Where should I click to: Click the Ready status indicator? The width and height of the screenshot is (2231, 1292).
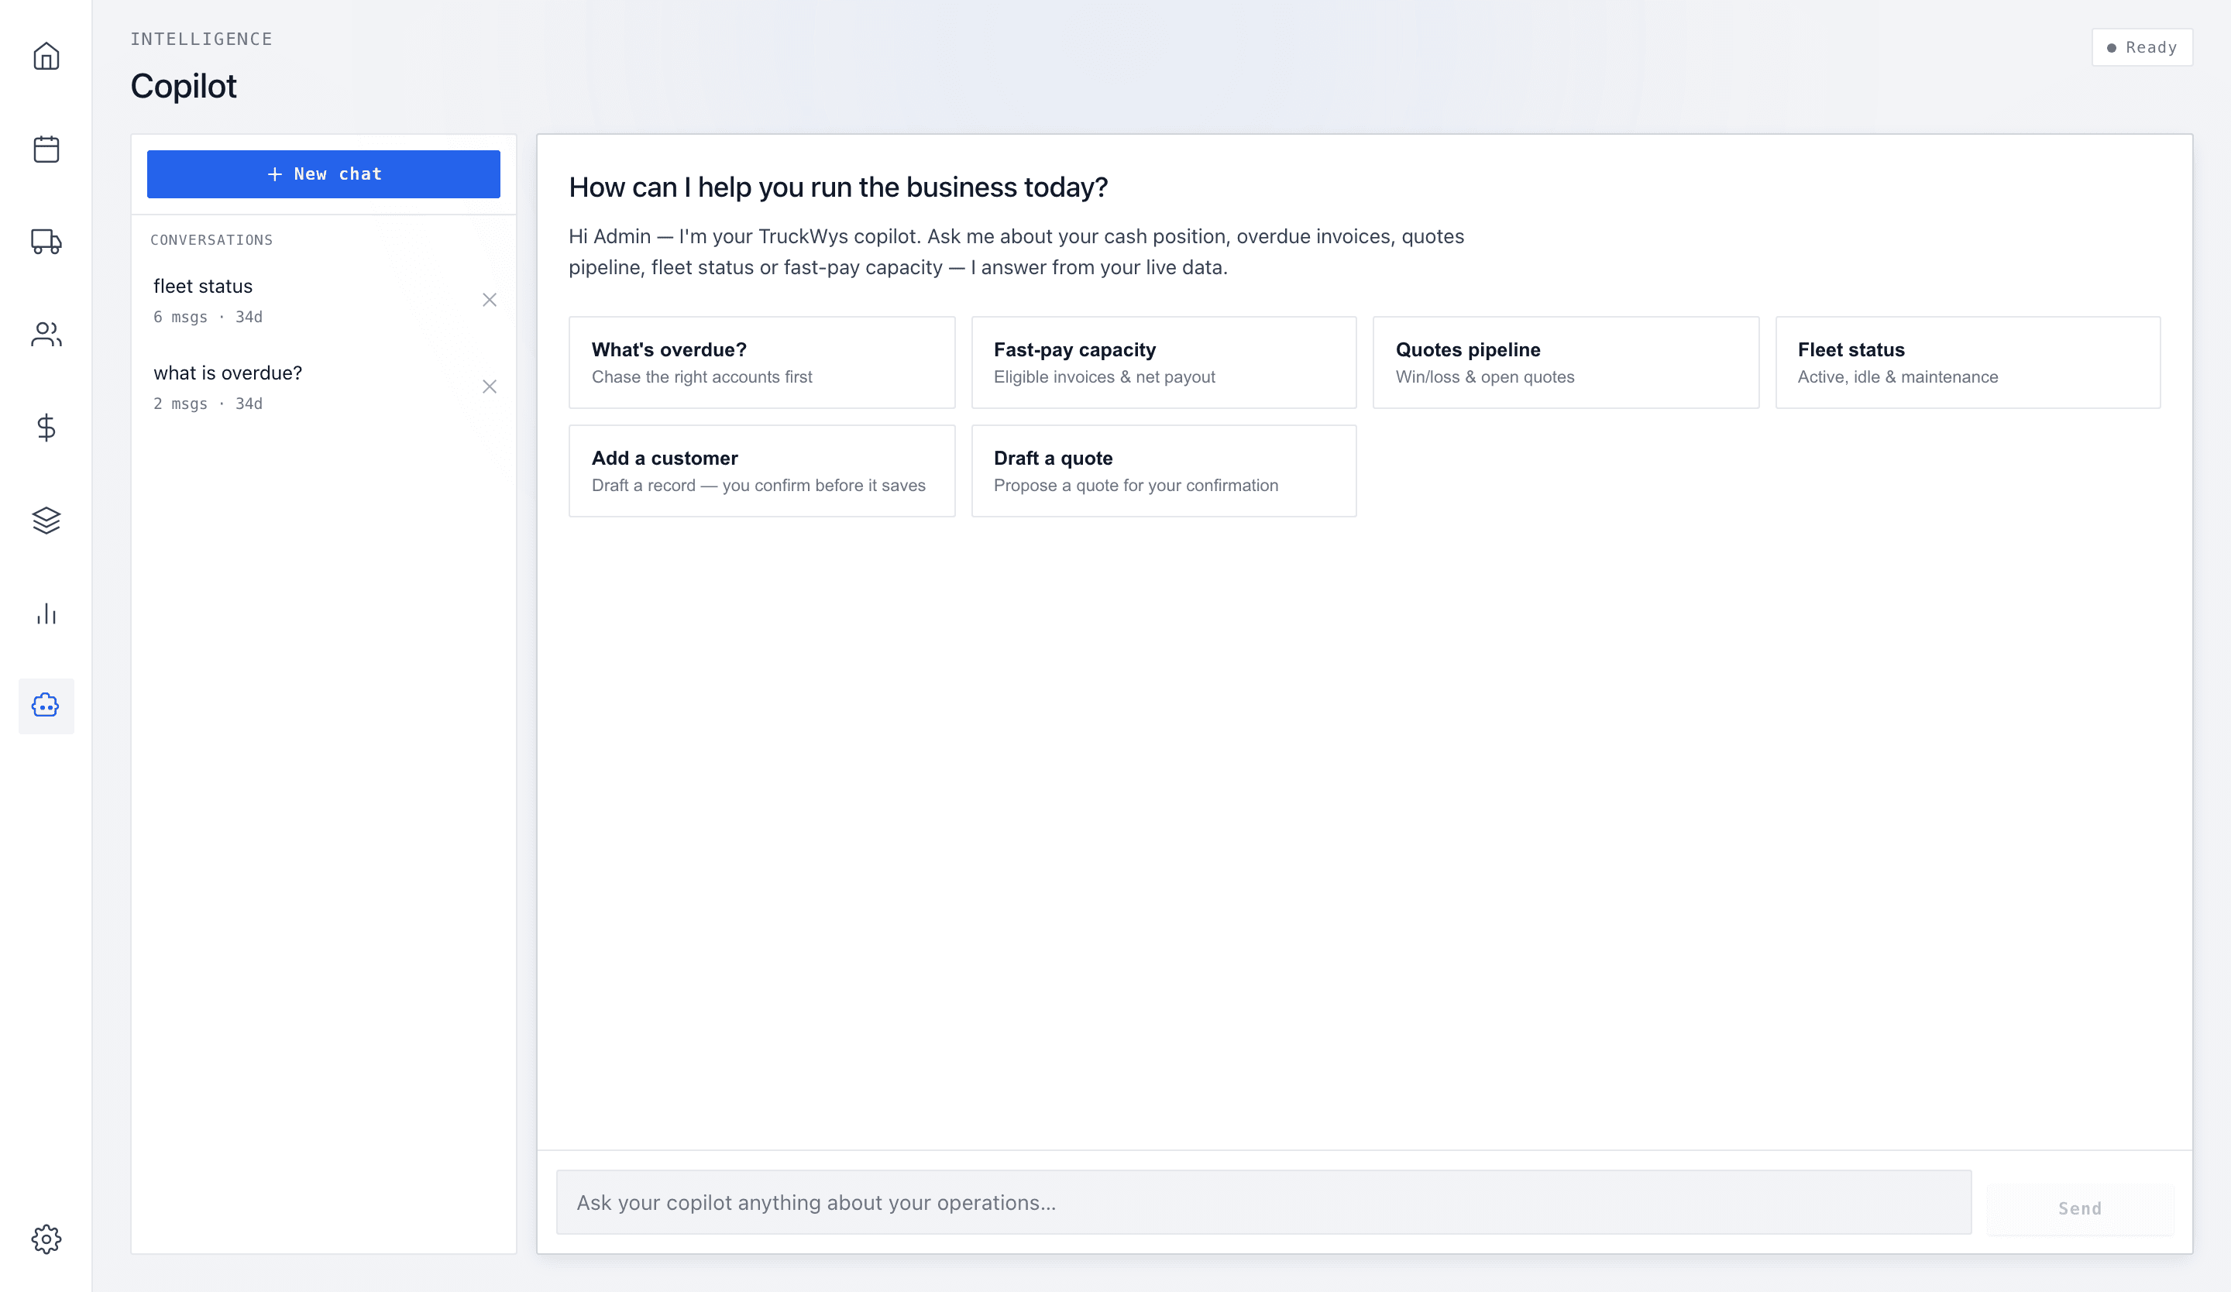pyautogui.click(x=2142, y=48)
